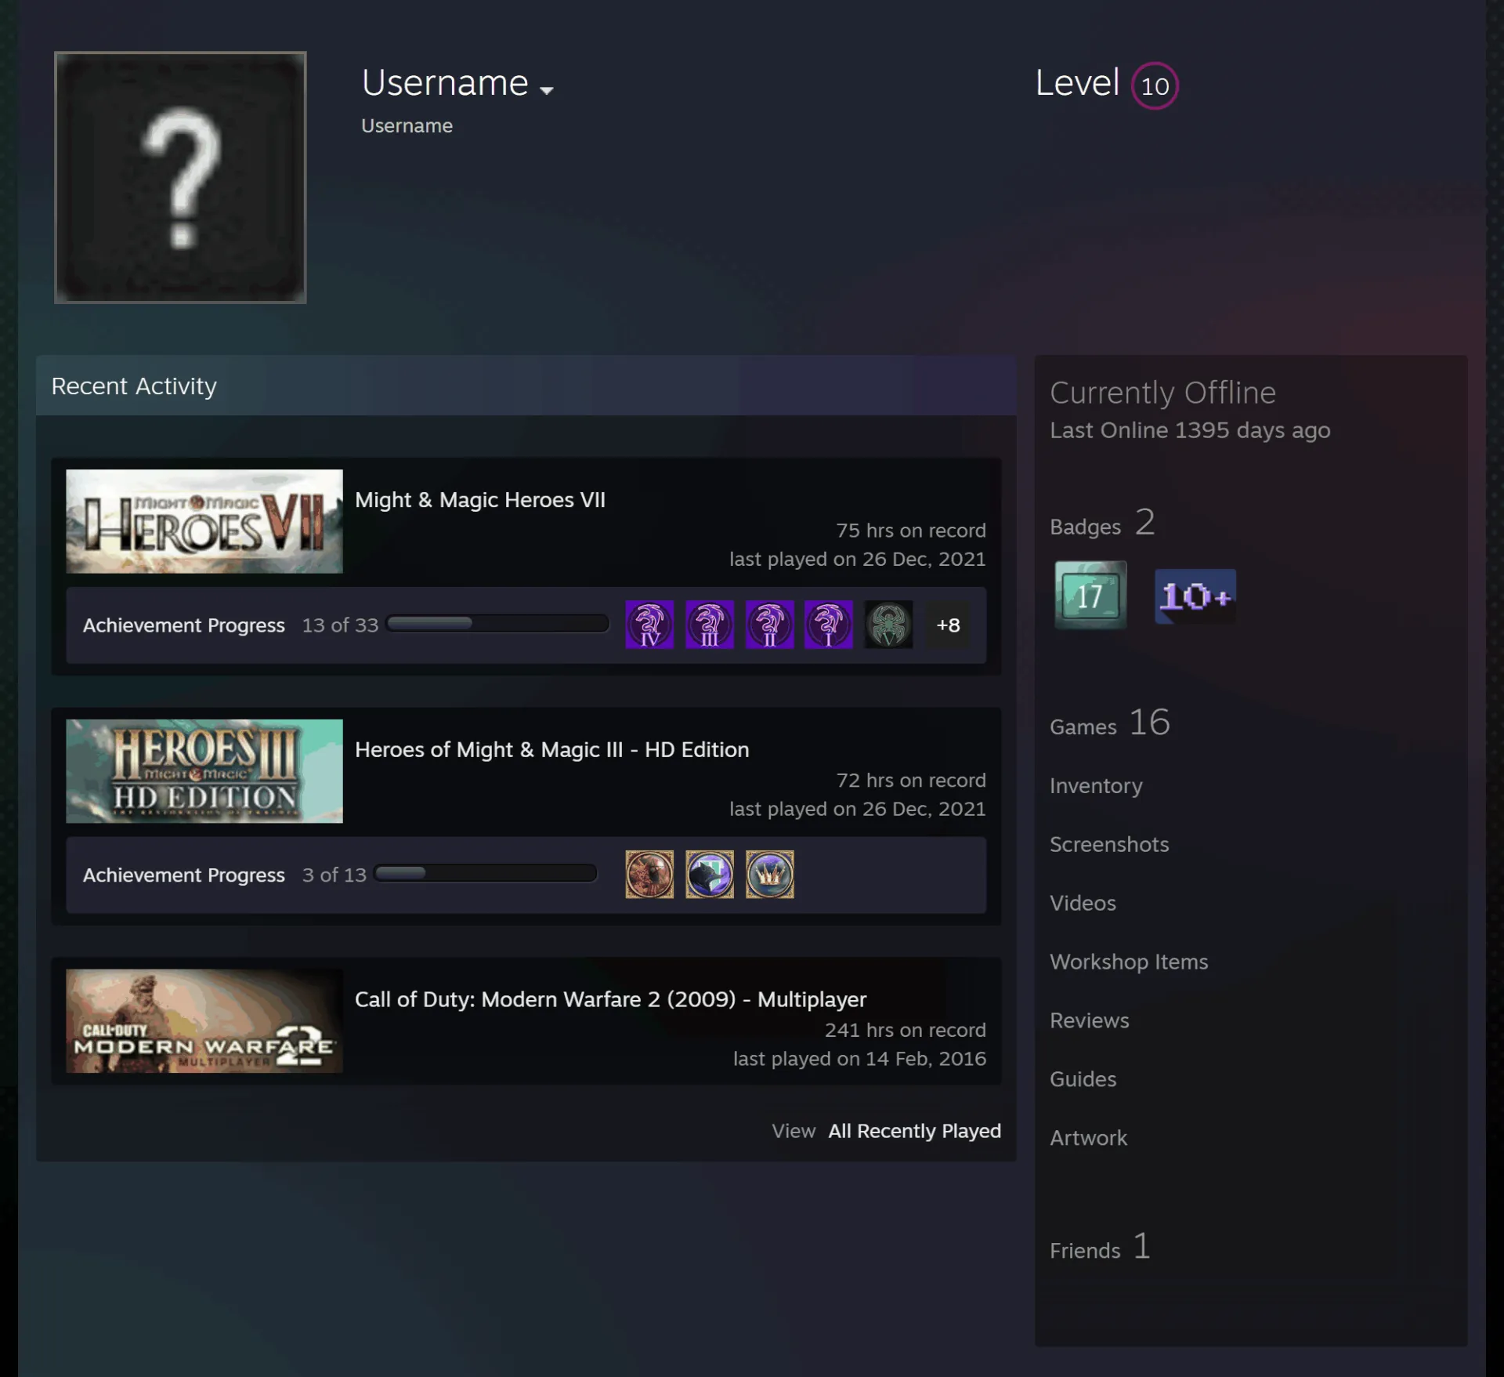Click the crown achievement icon for Heroes III
The image size is (1504, 1377).
(x=769, y=874)
